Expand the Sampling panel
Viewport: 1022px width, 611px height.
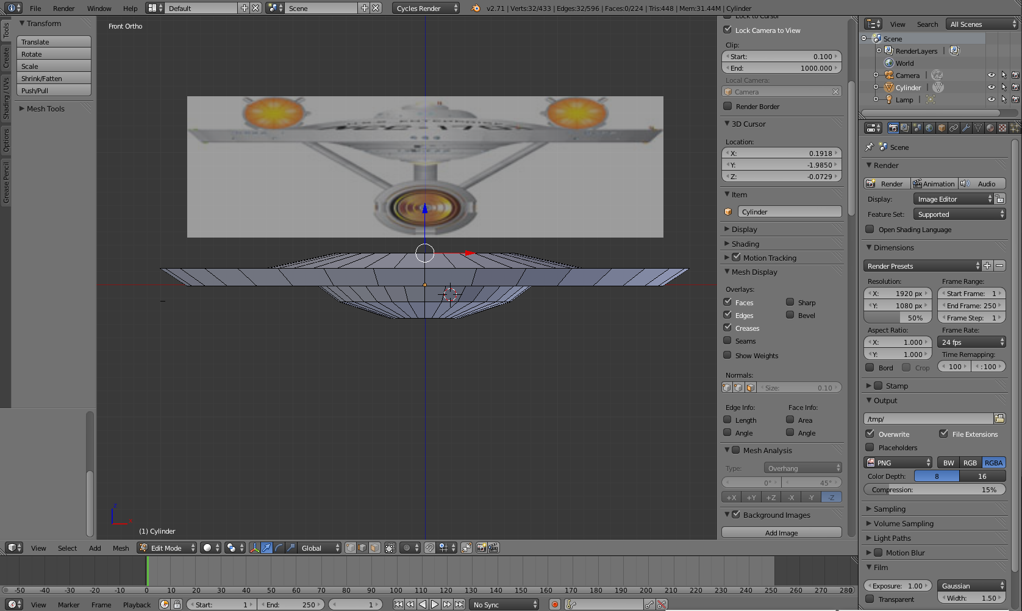click(890, 509)
